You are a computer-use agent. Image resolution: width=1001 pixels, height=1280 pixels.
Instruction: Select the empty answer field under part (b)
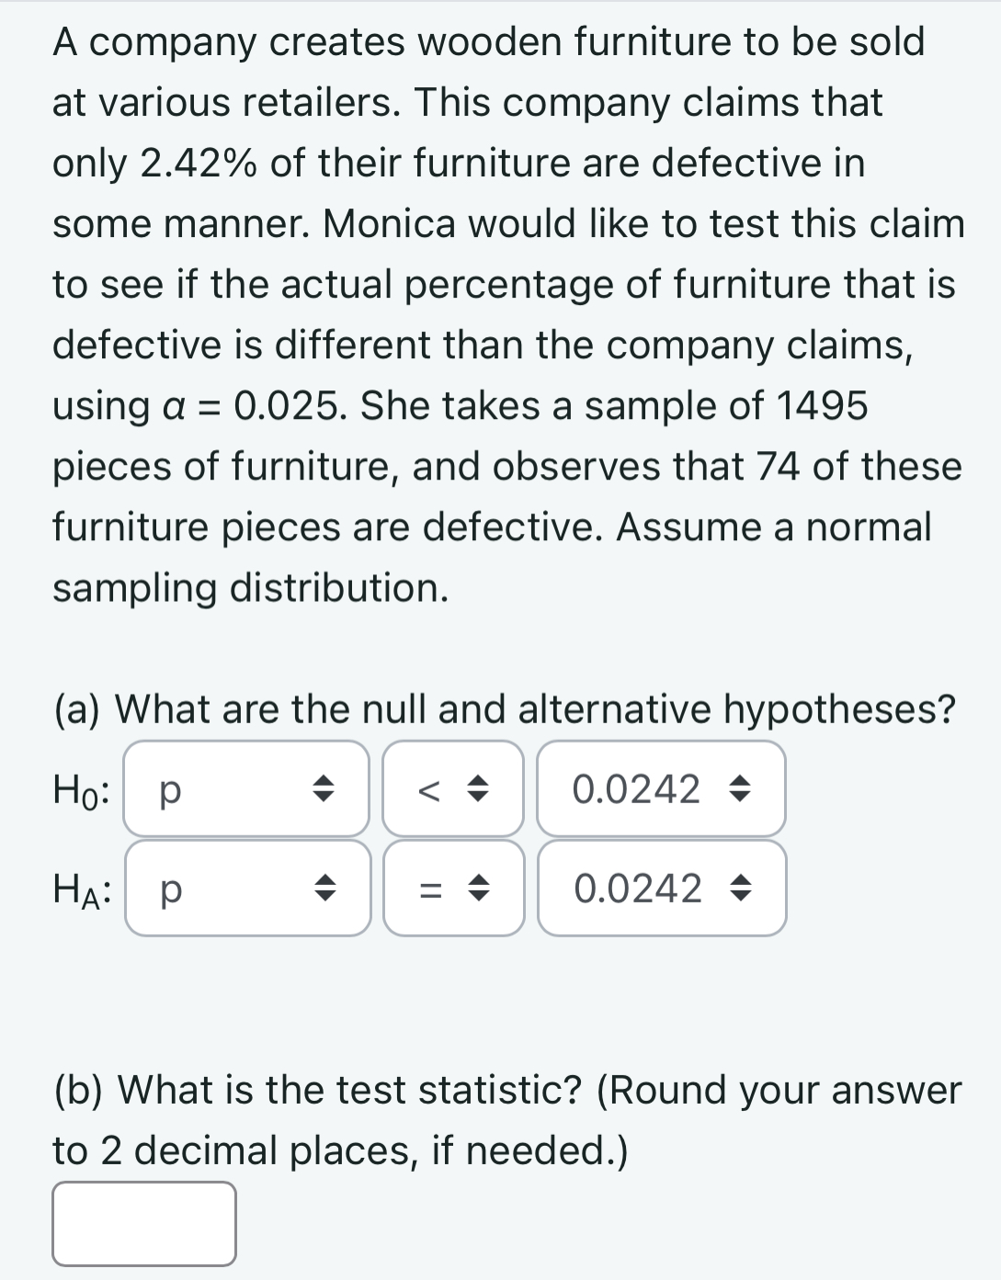tap(142, 1222)
